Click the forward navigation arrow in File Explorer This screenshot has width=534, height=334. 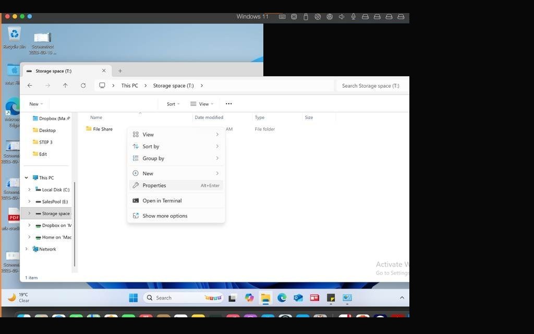click(x=47, y=86)
